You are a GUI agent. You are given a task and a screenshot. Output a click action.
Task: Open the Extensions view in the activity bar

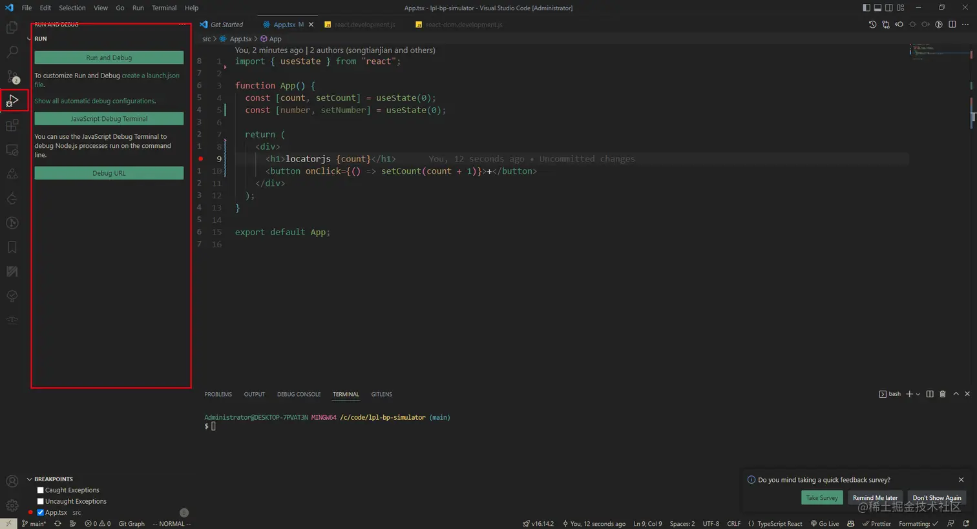point(12,125)
